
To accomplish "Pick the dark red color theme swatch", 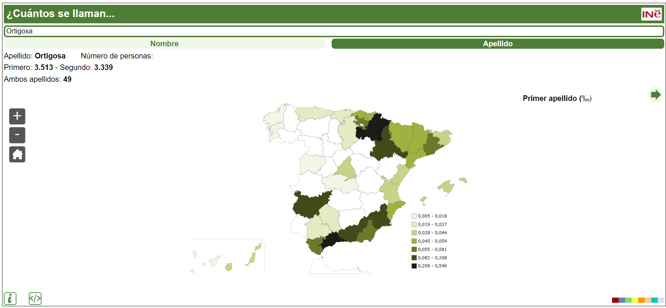I will 615,300.
